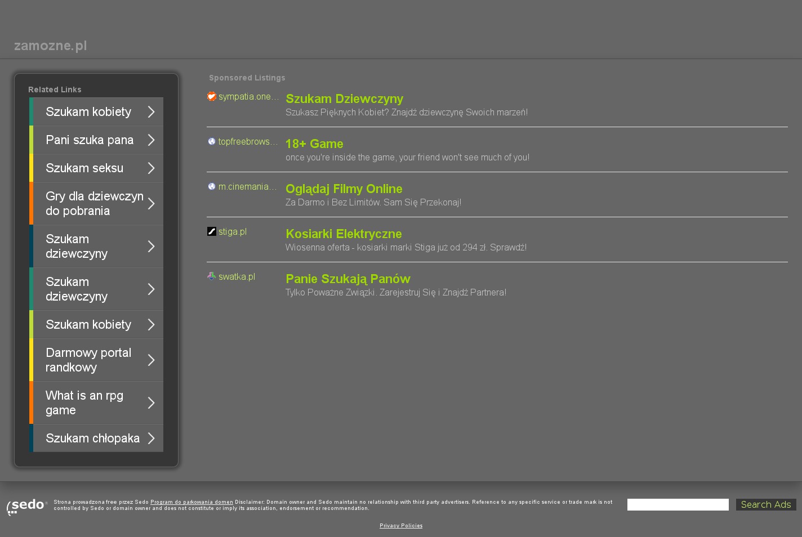Click the Sedo logo in footer
Screen dimensions: 802x537
[26, 506]
